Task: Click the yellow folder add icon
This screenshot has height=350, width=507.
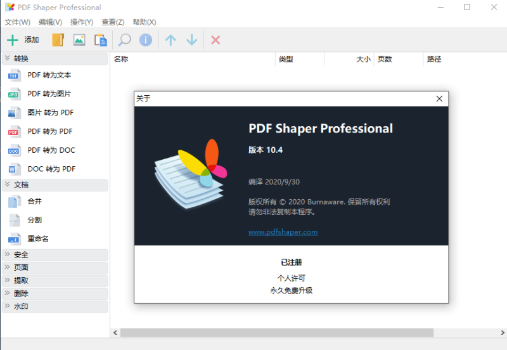Action: tap(58, 40)
